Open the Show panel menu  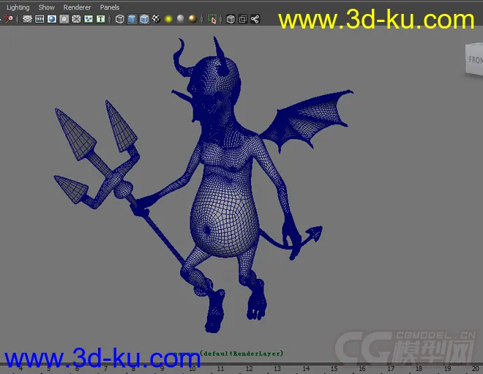coord(47,7)
